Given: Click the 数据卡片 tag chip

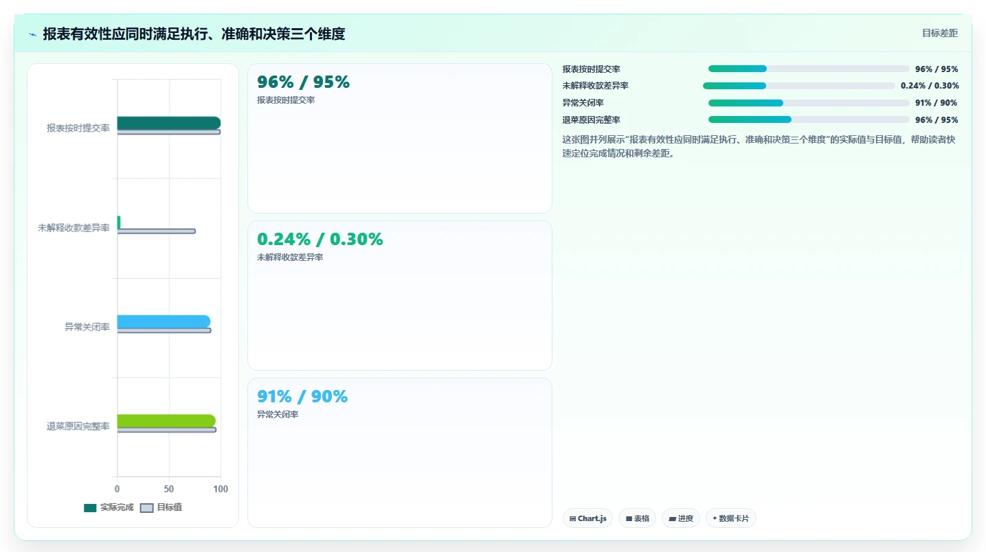Looking at the screenshot, I should pos(730,518).
